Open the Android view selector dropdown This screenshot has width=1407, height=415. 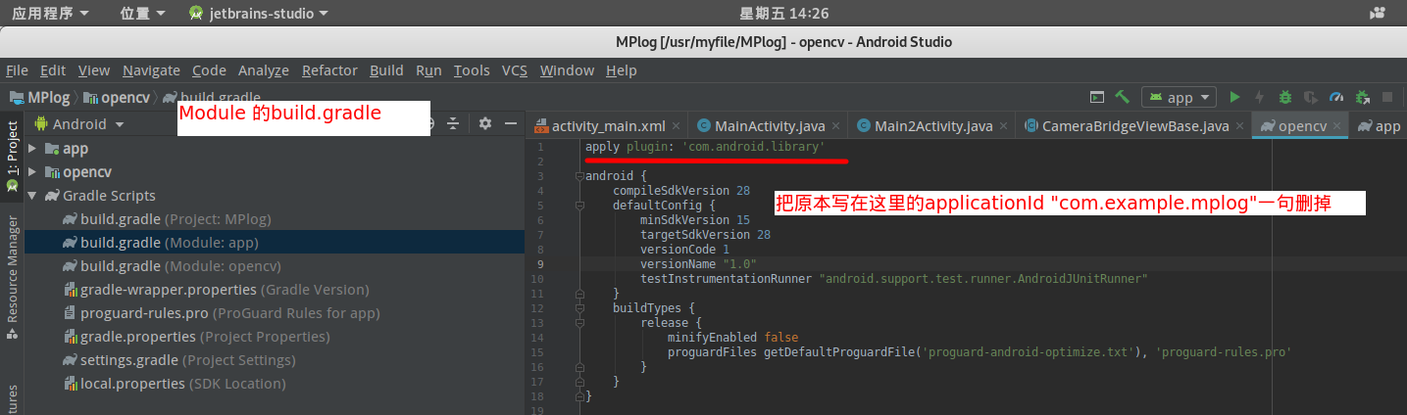pyautogui.click(x=78, y=124)
